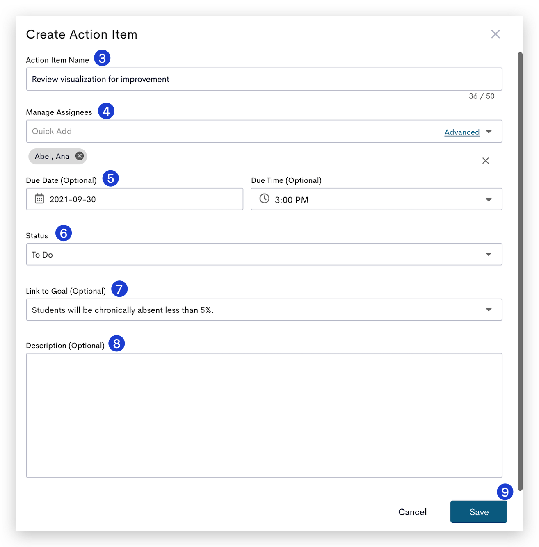Remove Abel, Ana assignee chip
539x547 pixels.
[80, 156]
